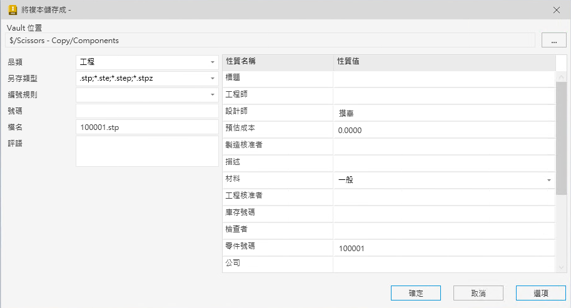
Task: Close the save copy dialog
Action: tap(556, 10)
